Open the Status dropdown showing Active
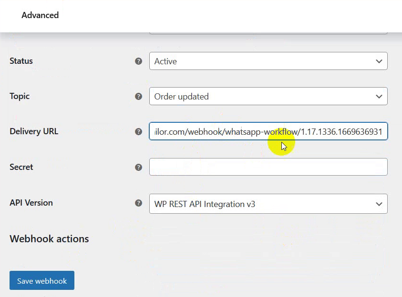Screen dimensions: 402x297 (x=268, y=61)
